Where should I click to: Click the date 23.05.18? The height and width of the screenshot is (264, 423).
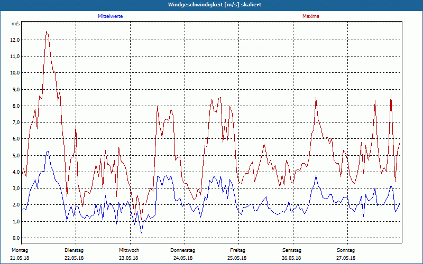click(x=128, y=258)
